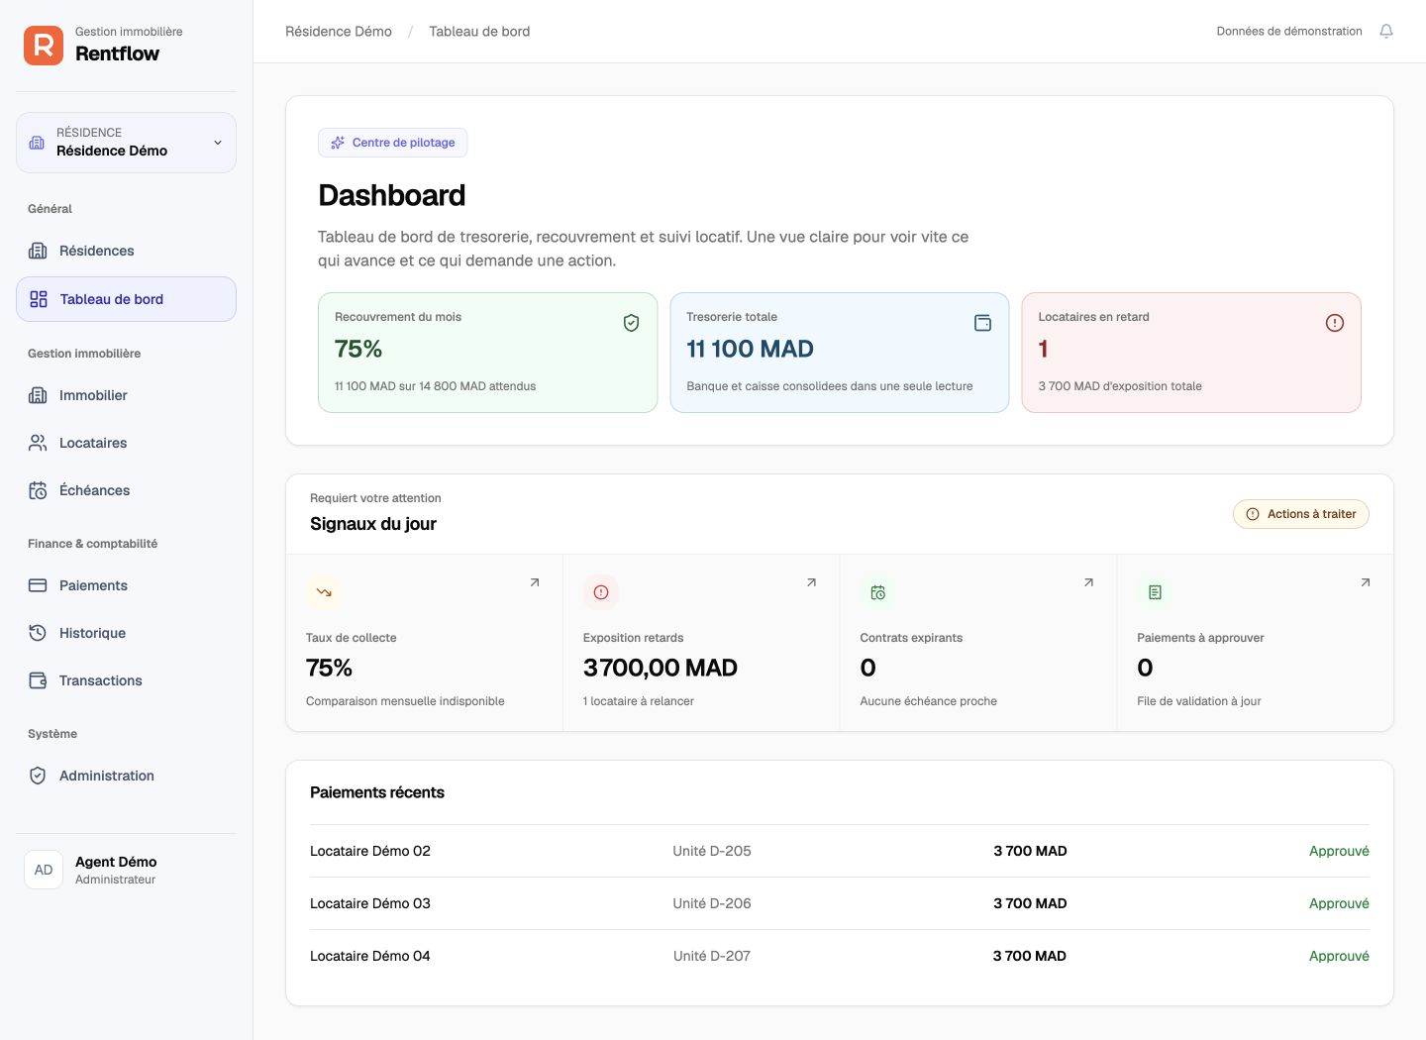The width and height of the screenshot is (1426, 1040).
Task: Open the notifications bell
Action: [1386, 32]
